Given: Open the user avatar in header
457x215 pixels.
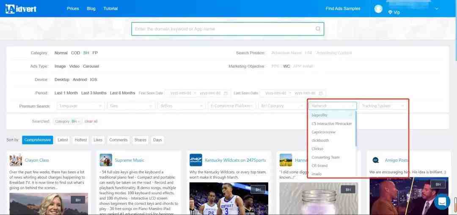Looking at the screenshot, I should click(378, 9).
